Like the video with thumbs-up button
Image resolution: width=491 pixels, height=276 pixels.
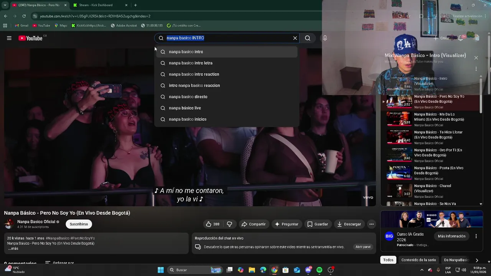[x=213, y=224]
